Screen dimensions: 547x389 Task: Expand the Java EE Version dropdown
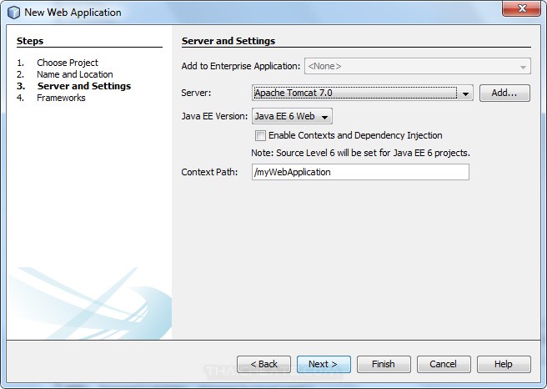click(x=325, y=117)
